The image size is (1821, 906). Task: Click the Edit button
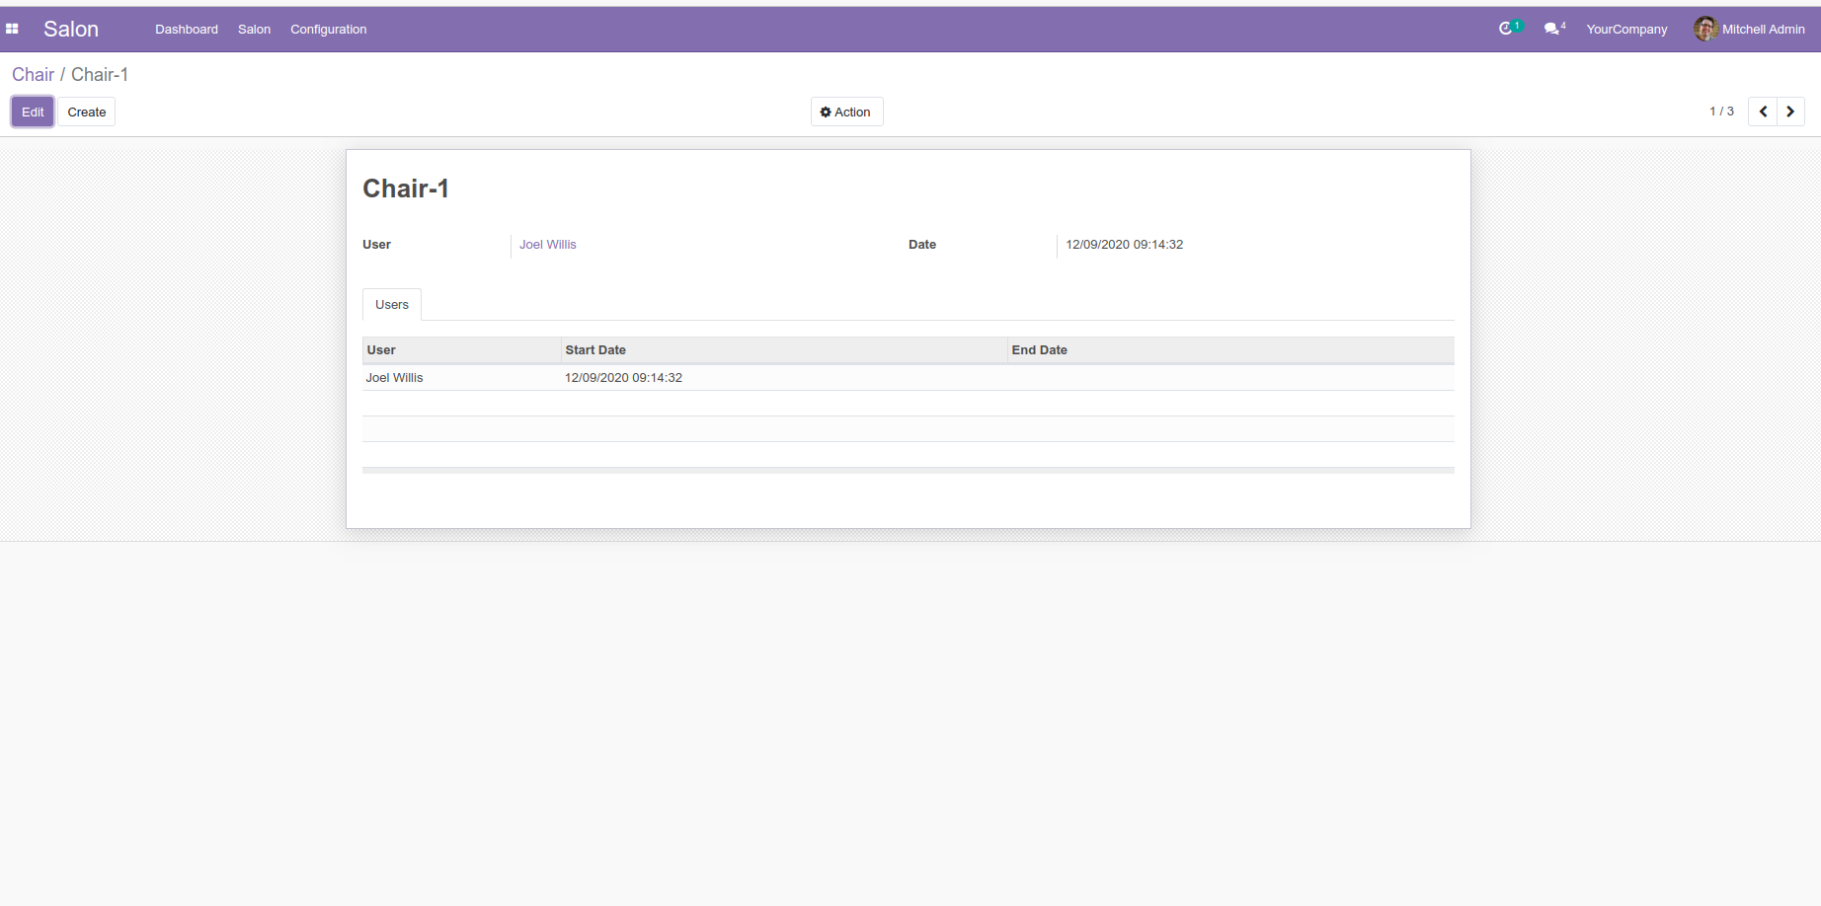[33, 112]
